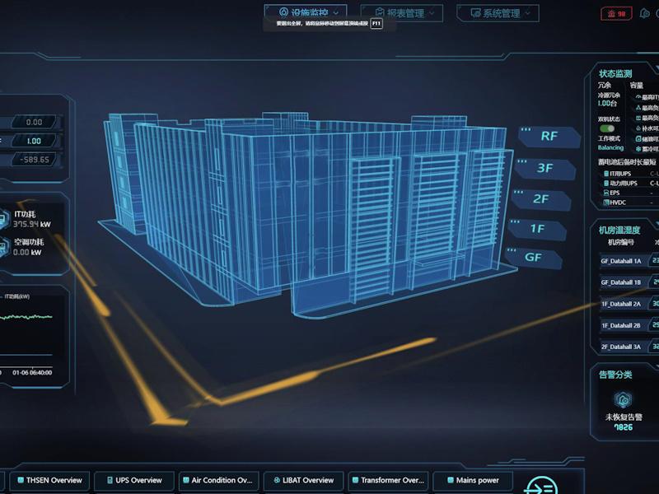Click the 设施监控 water drop icon
This screenshot has width=659, height=494.
283,12
